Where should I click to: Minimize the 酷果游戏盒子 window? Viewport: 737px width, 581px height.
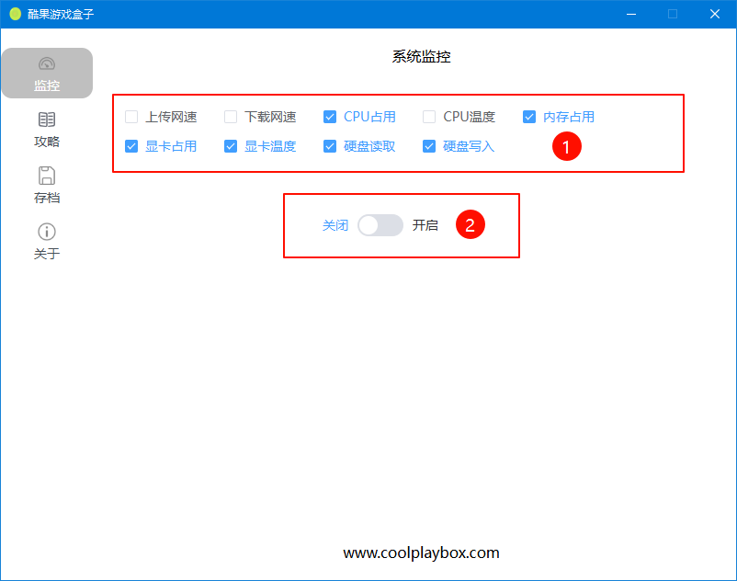630,14
